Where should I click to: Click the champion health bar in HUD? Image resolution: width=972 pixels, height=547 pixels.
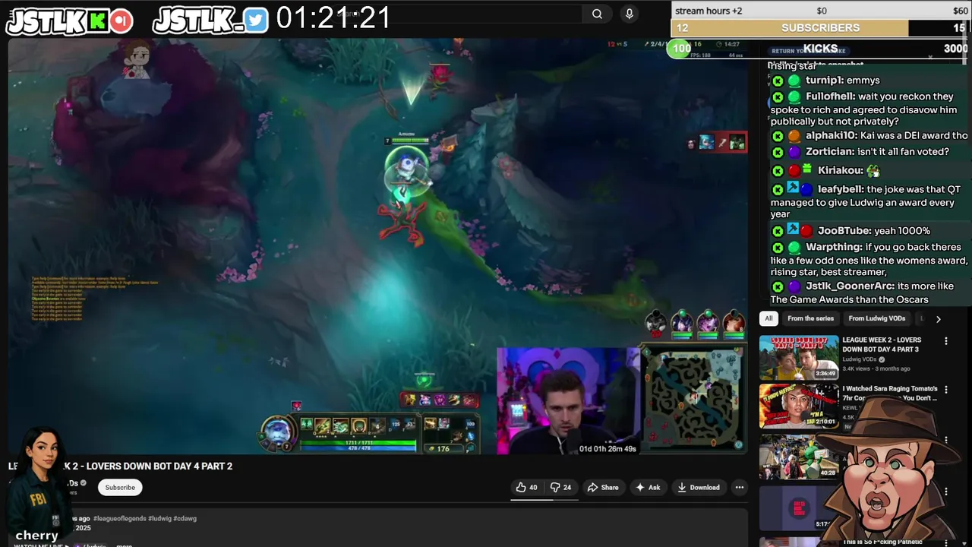[x=358, y=441]
